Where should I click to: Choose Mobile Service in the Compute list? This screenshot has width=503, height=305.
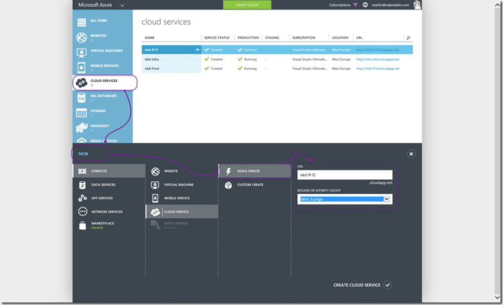tap(182, 198)
